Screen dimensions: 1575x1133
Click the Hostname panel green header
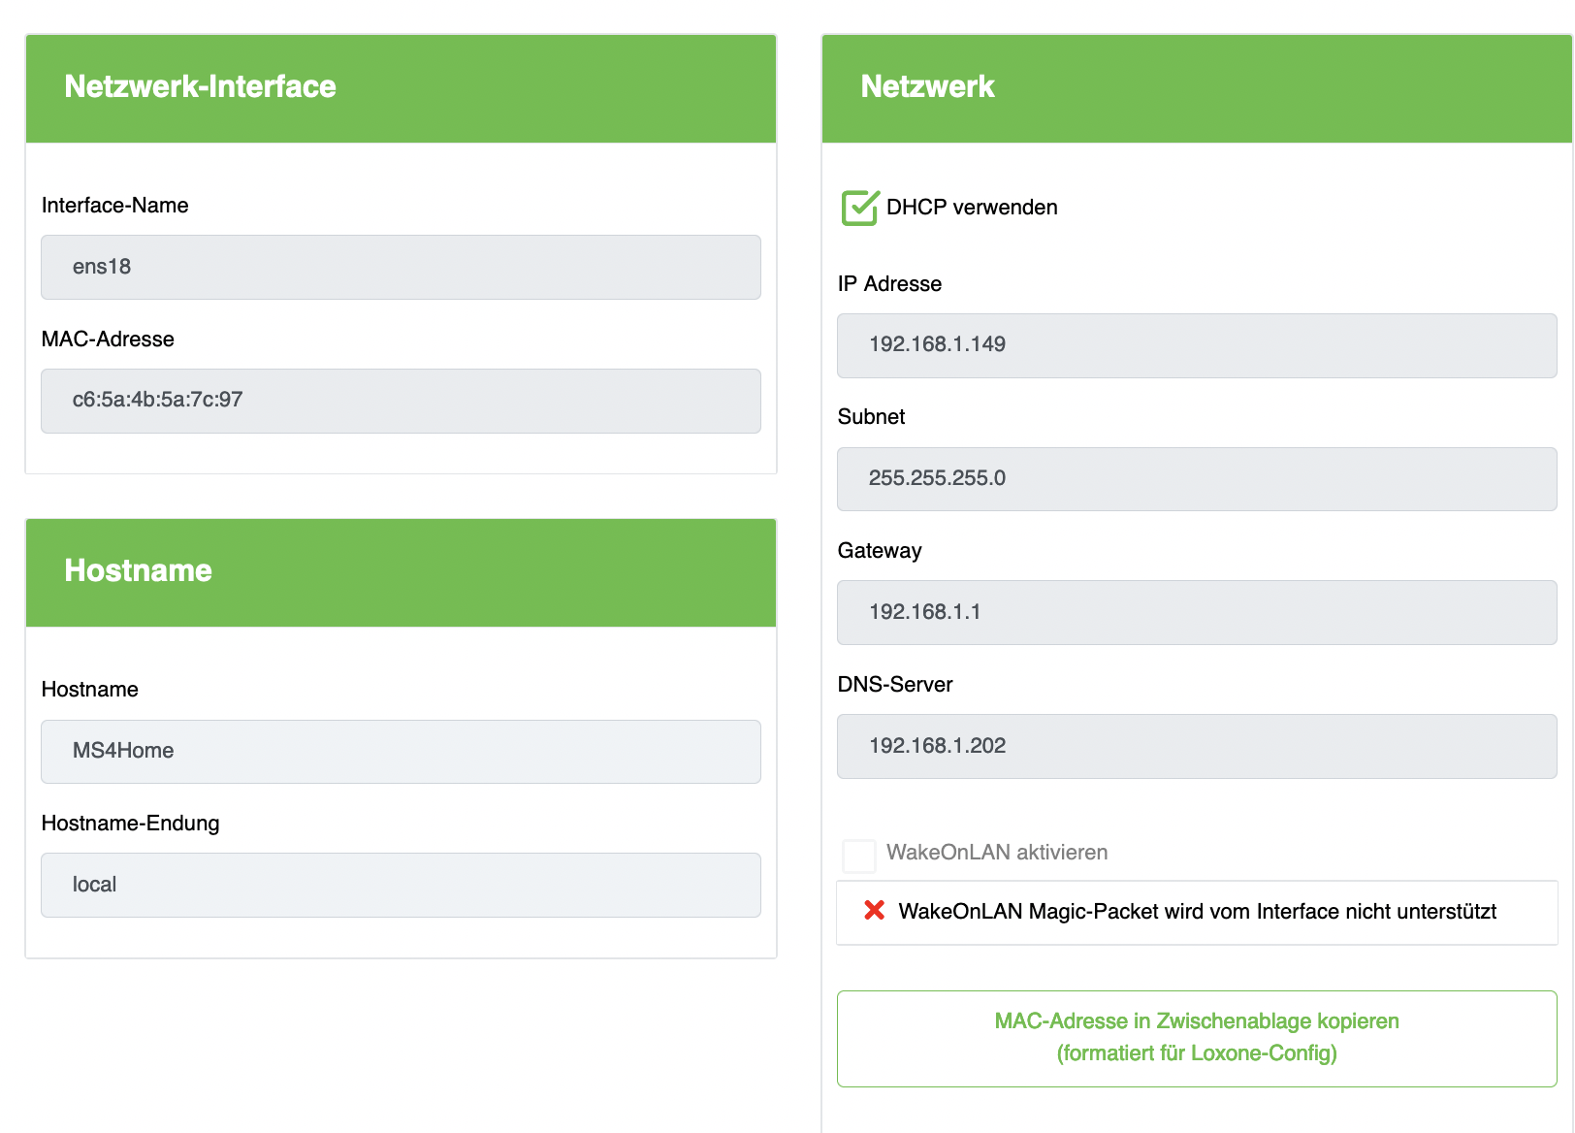click(401, 572)
